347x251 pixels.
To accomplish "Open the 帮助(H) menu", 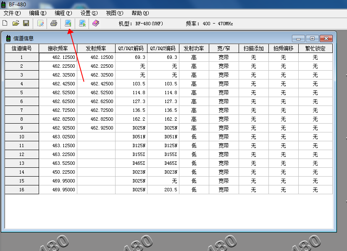I will (x=140, y=13).
